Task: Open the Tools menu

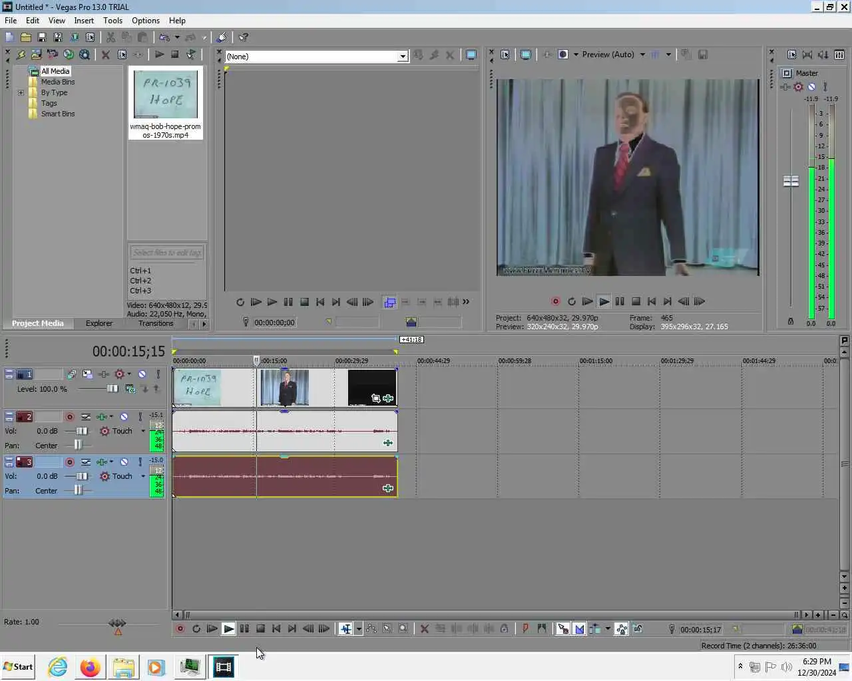Action: point(112,21)
